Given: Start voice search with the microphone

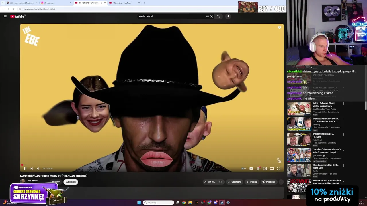Looking at the screenshot, I should coord(228,16).
